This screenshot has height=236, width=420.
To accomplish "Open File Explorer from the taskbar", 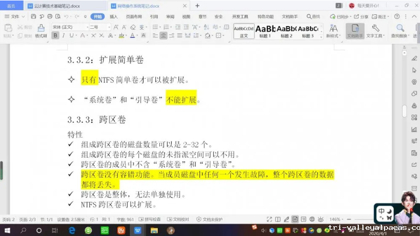I will tap(154, 230).
